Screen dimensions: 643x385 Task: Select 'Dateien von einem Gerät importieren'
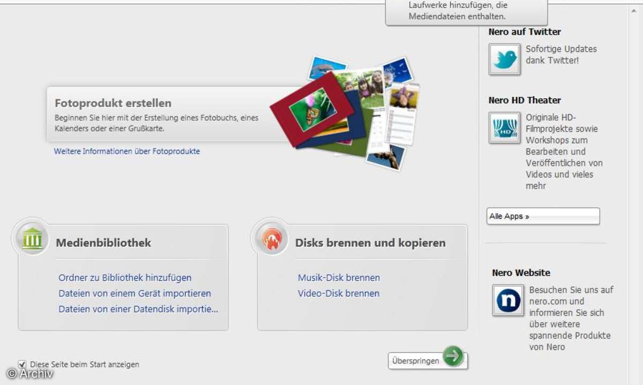coord(134,293)
